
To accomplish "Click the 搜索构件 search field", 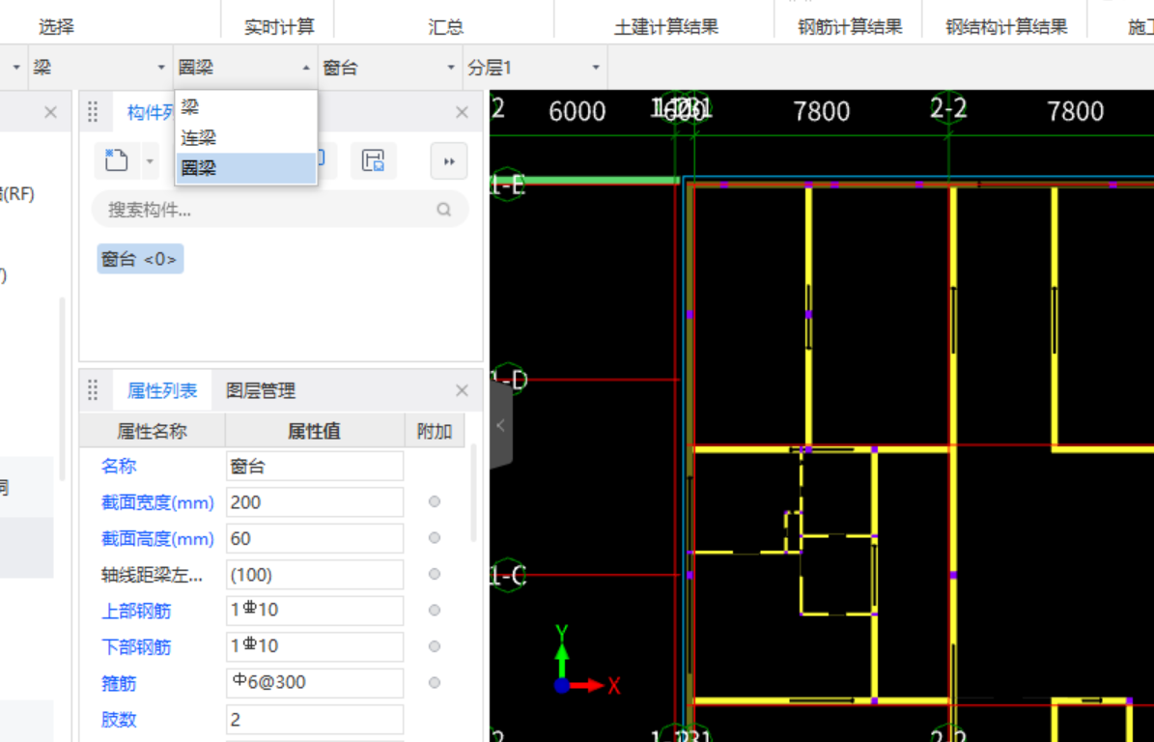I will [280, 210].
